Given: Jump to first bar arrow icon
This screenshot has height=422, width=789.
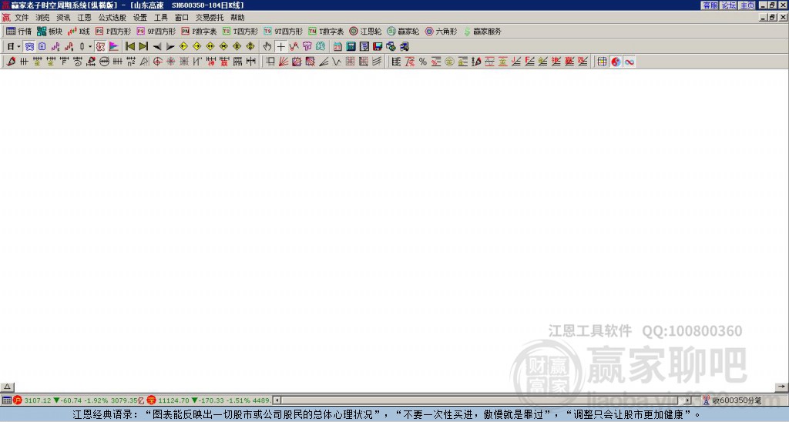Looking at the screenshot, I should click(x=129, y=46).
